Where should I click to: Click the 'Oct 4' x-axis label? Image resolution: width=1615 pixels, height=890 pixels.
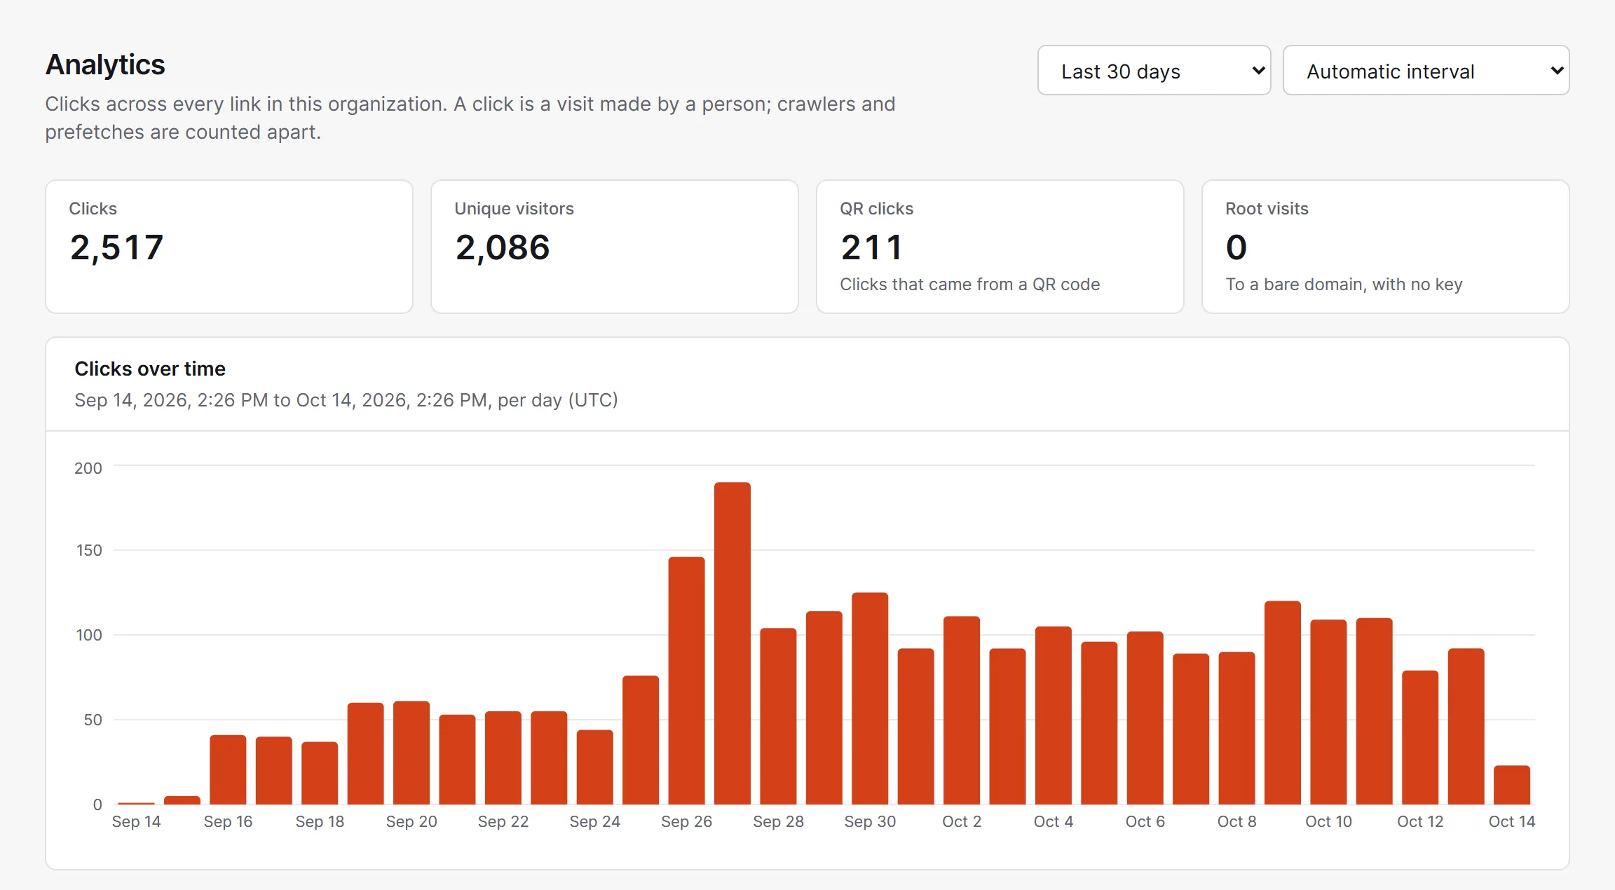(1054, 821)
